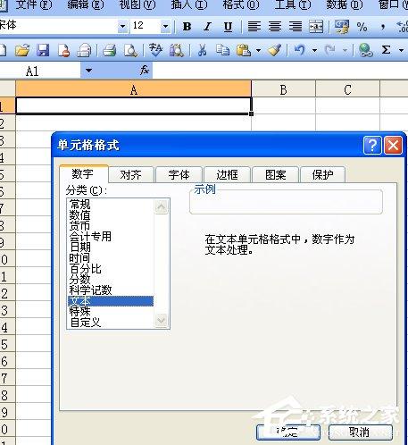The height and width of the screenshot is (445, 408).
Task: Toggle underline formatting
Action: point(228,27)
